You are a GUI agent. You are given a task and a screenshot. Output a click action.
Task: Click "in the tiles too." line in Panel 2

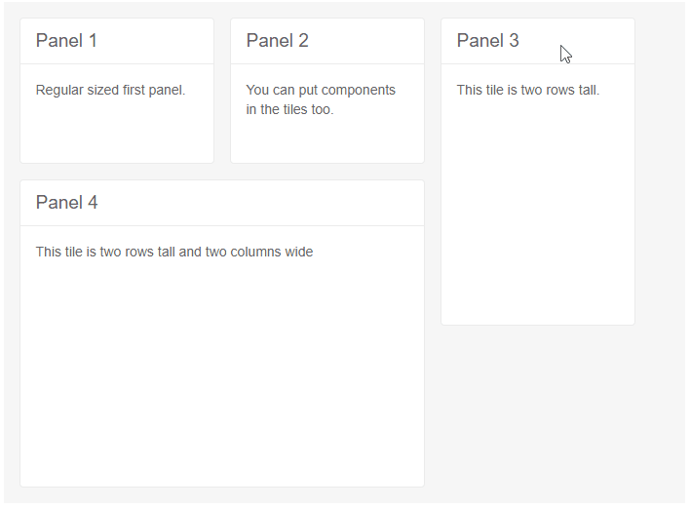click(289, 110)
